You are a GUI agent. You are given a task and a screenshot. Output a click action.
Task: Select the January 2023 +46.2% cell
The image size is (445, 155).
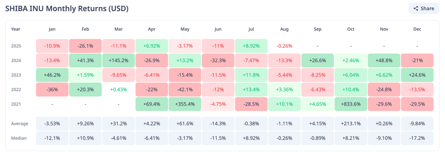[52, 75]
